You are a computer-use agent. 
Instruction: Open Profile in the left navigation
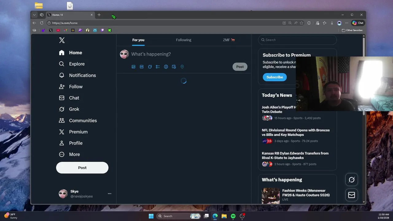pyautogui.click(x=71, y=143)
